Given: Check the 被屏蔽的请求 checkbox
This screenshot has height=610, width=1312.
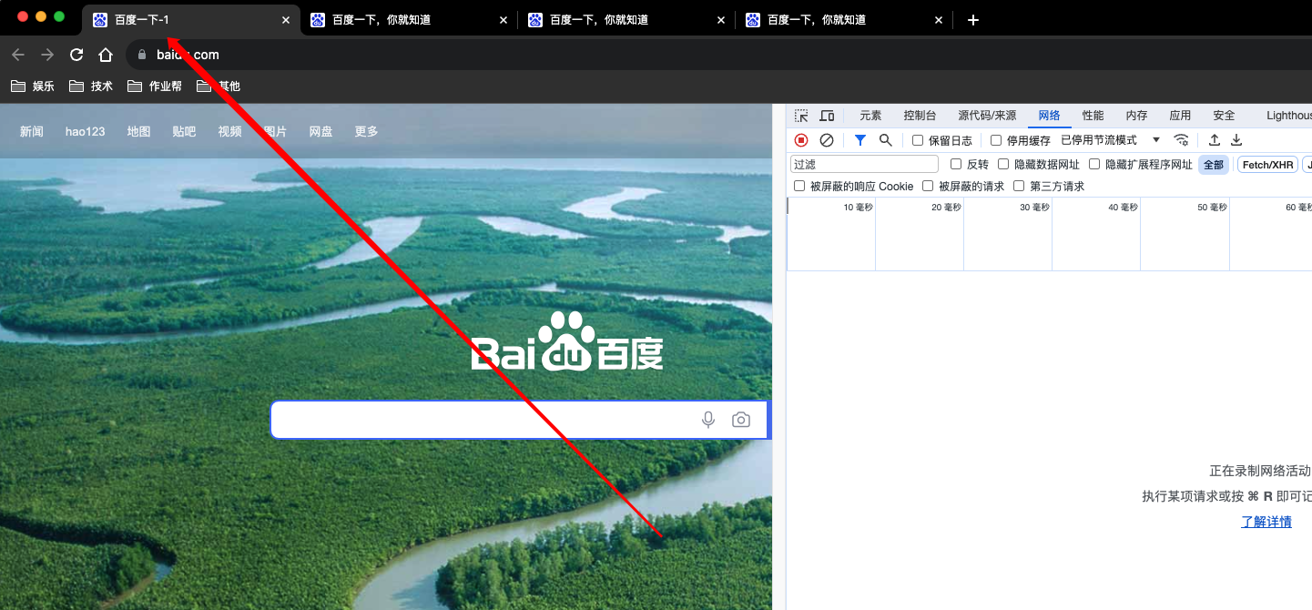Looking at the screenshot, I should pos(928,186).
